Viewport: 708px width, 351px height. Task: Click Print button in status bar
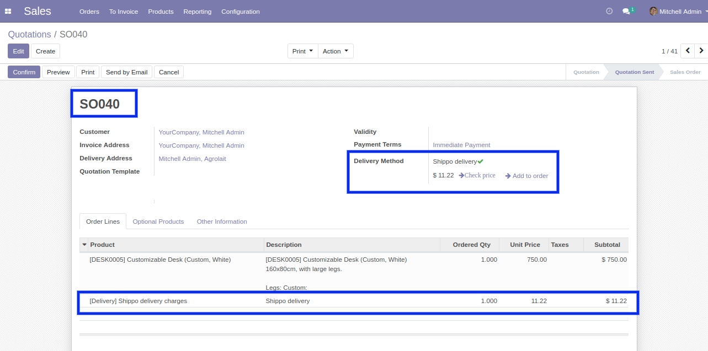coord(88,72)
